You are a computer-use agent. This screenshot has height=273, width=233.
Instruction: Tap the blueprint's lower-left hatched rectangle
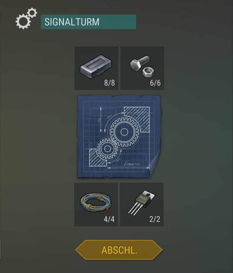[x=98, y=158]
